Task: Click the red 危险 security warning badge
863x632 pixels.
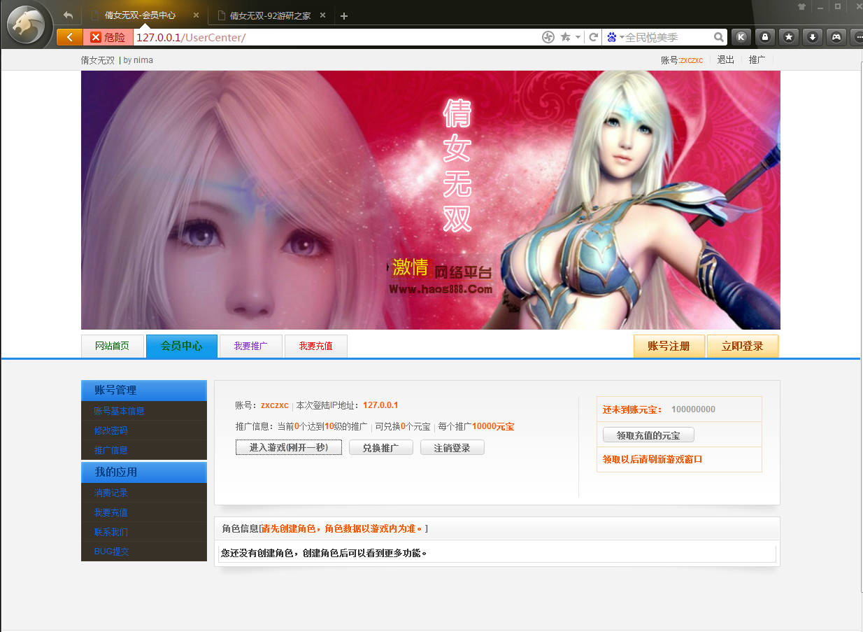Action: tap(108, 37)
